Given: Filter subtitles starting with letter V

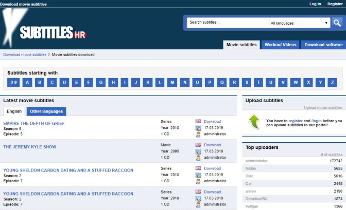Looking at the screenshot, I should point(283,82).
